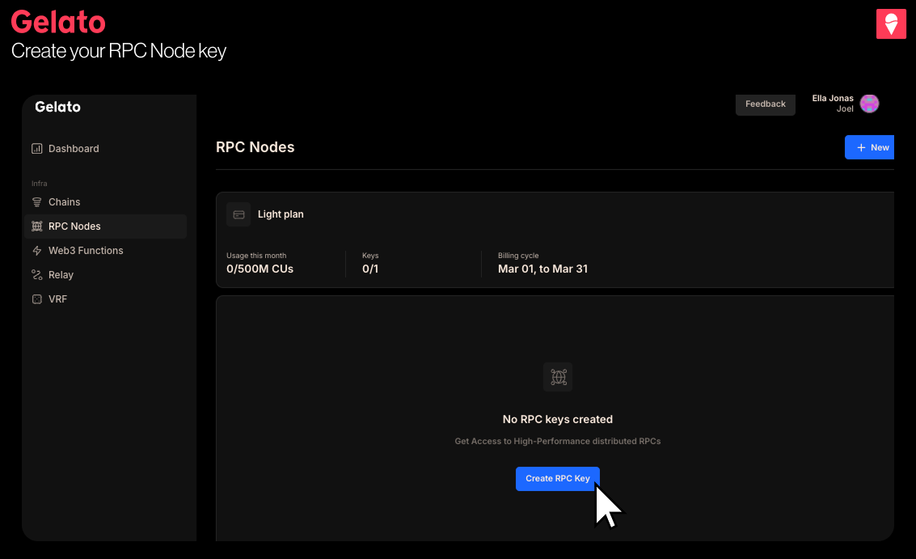Viewport: 916px width, 559px height.
Task: Click the VRF dice icon
Action: point(37,299)
